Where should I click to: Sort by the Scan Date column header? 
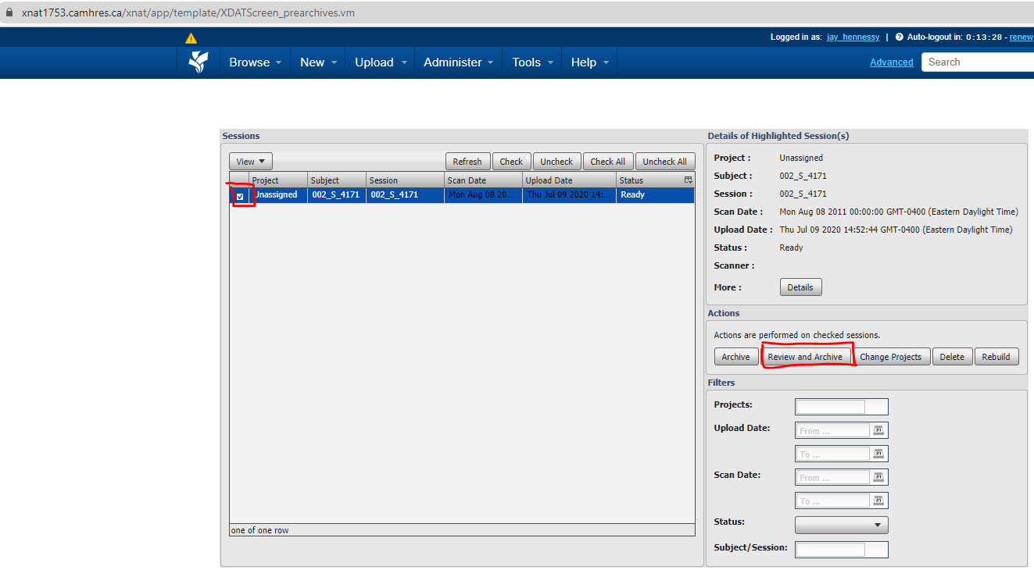484,180
